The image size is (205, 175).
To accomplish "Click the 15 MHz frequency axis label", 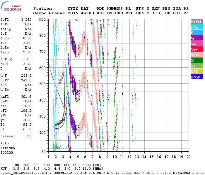I will (x=152, y=157).
